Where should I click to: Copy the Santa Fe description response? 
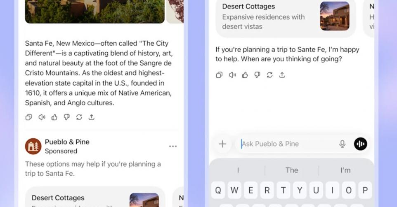coord(28,117)
